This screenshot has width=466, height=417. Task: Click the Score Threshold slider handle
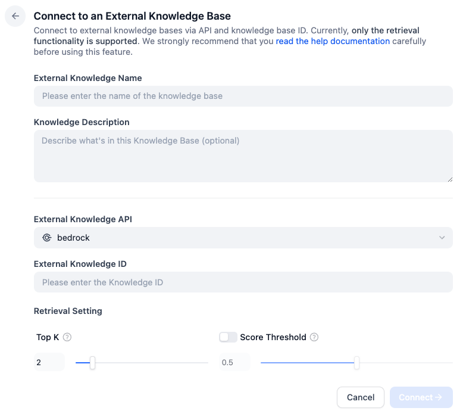point(356,362)
